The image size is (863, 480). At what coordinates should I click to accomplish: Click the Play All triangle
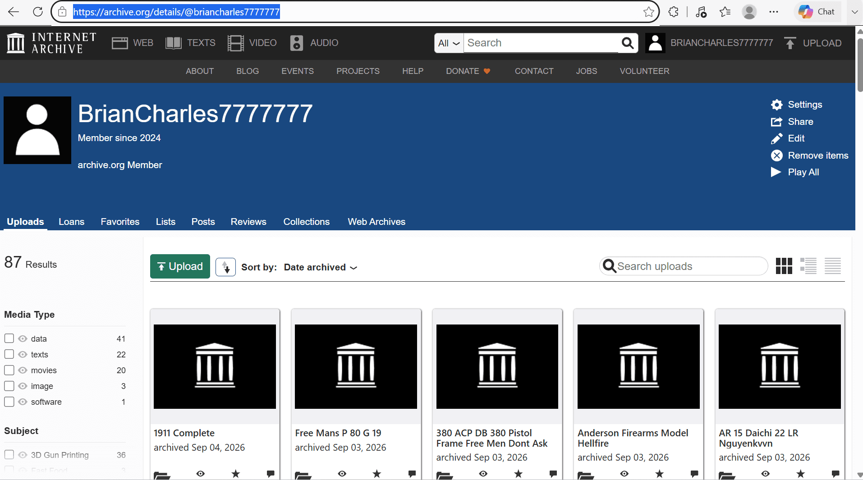click(x=776, y=172)
